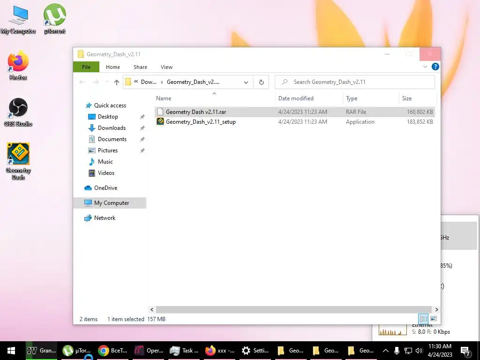Select Geometry Dash v2.11.rar file icon
Viewport: 480px width, 360px height.
[x=160, y=112]
